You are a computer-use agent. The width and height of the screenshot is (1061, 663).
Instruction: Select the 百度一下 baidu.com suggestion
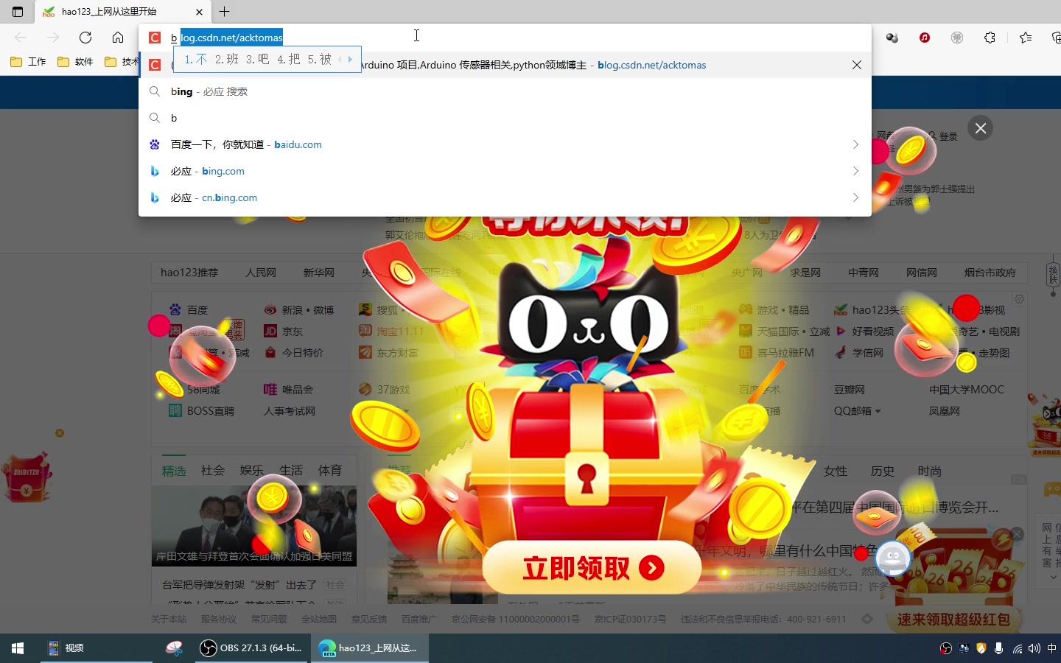tap(505, 144)
